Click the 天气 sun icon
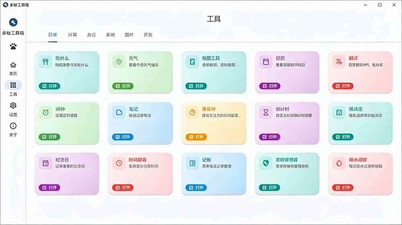This screenshot has height=225, width=402. [x=119, y=62]
